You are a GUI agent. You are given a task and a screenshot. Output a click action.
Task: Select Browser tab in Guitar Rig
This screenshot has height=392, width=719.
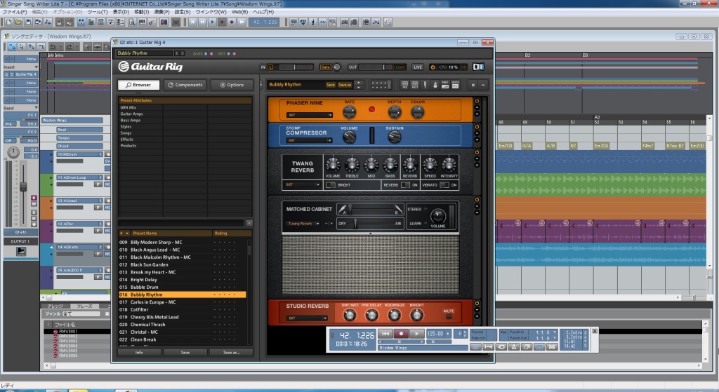(138, 85)
